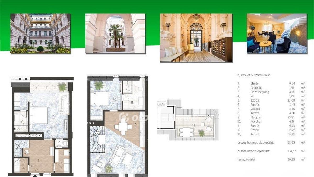The height and width of the screenshot is (177, 314).
Task: Open the living room interior photo
Action: click(x=277, y=34)
